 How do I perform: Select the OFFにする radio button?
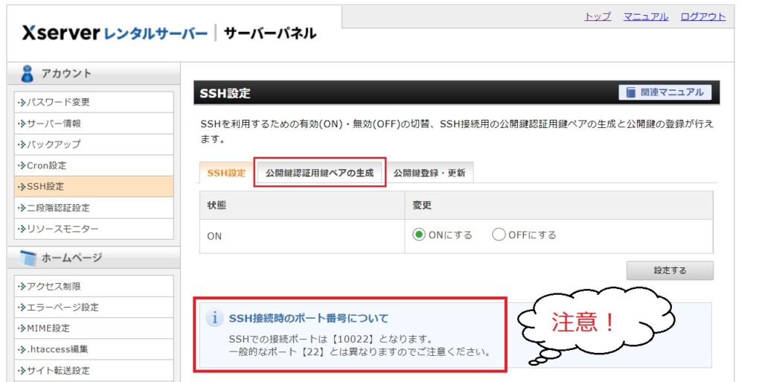(499, 235)
